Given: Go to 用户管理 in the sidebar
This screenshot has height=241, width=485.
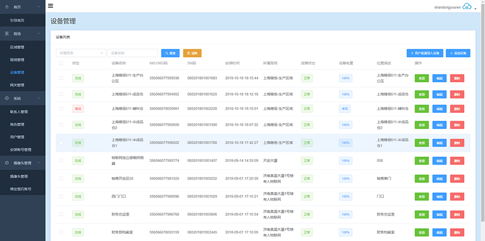Looking at the screenshot, I should click(x=19, y=137).
